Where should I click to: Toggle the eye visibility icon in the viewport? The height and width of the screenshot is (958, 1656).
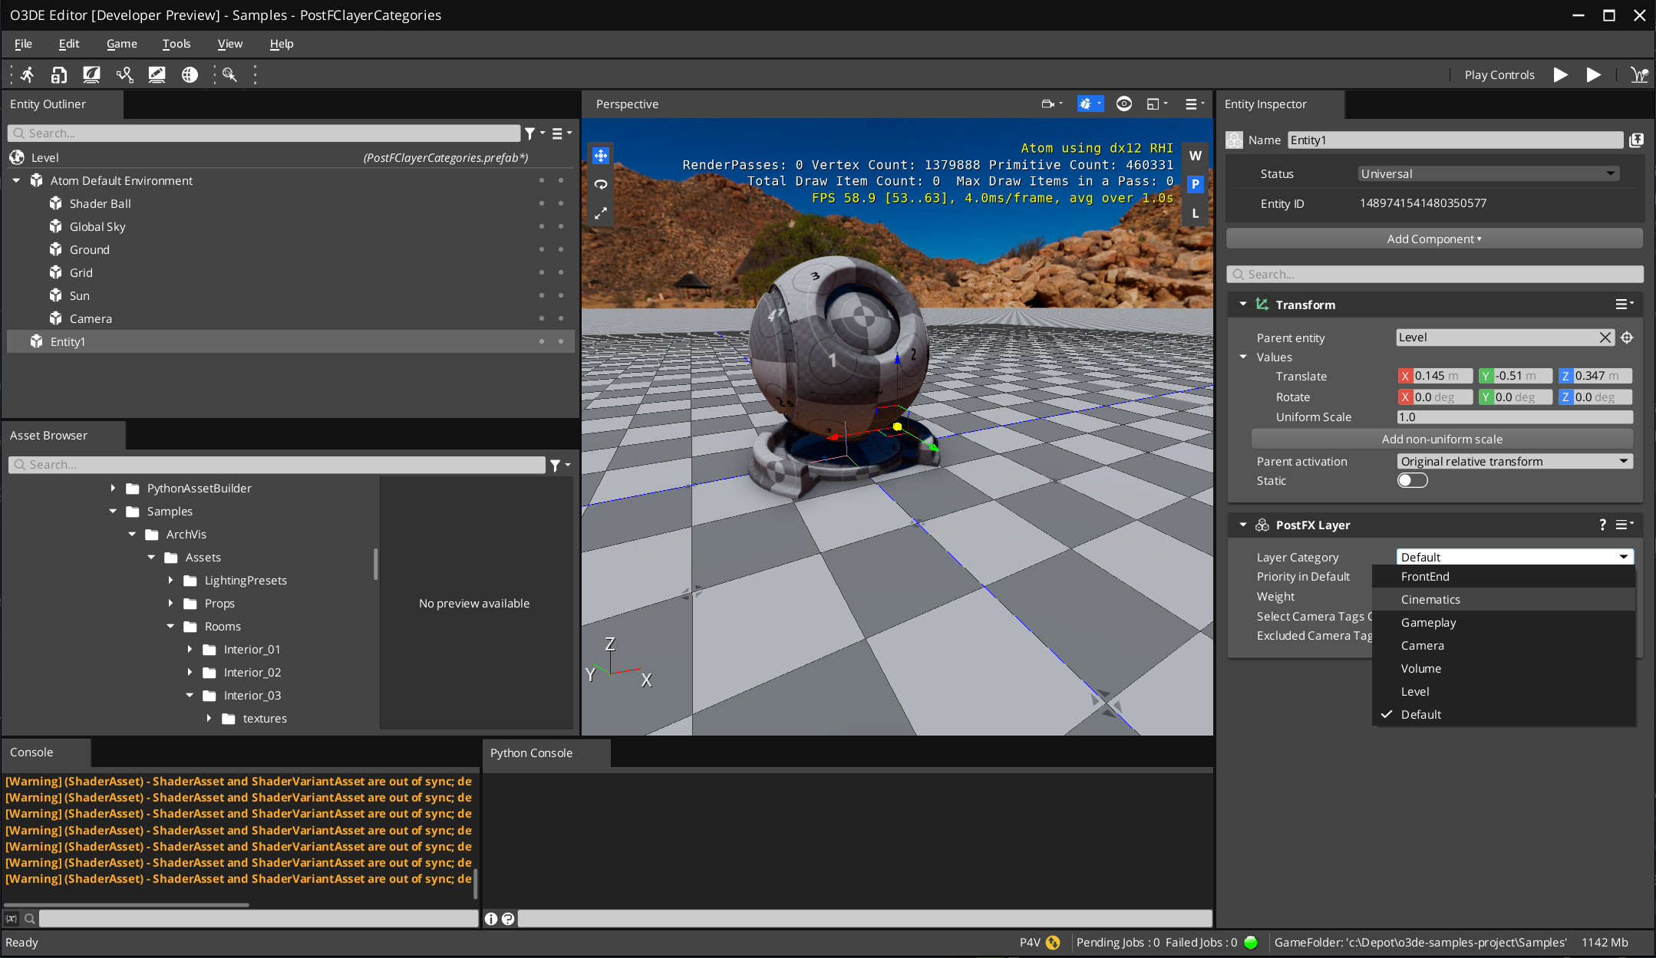click(1123, 104)
